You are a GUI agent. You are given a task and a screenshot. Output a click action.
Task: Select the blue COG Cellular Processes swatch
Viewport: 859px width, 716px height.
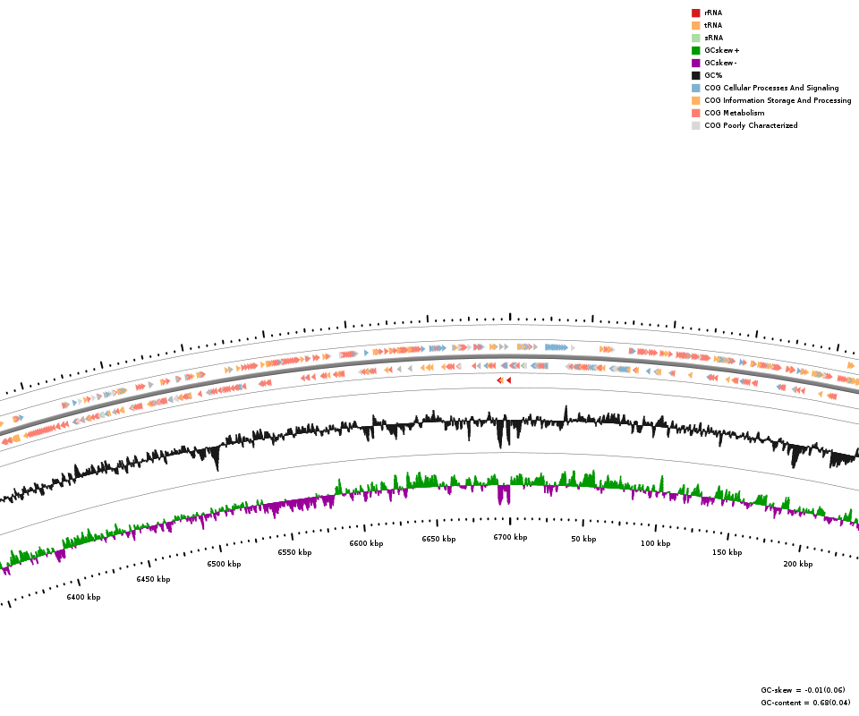coord(695,89)
